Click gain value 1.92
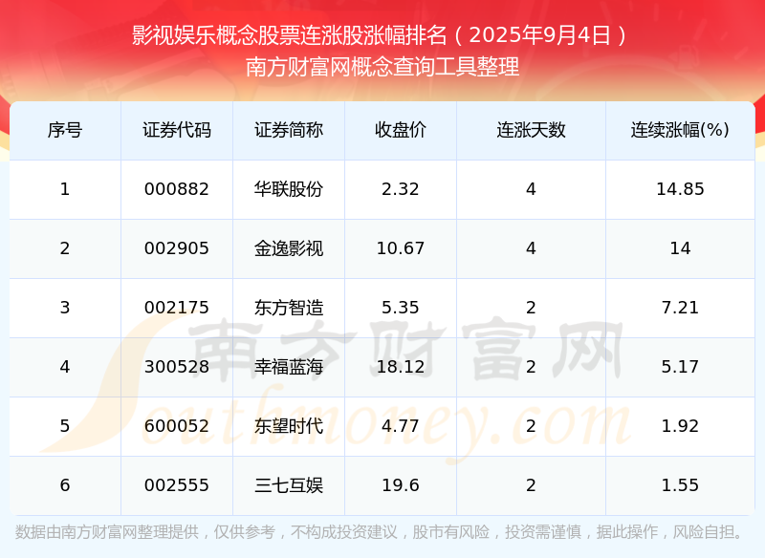Screen dimensions: 765x558 tap(680, 426)
